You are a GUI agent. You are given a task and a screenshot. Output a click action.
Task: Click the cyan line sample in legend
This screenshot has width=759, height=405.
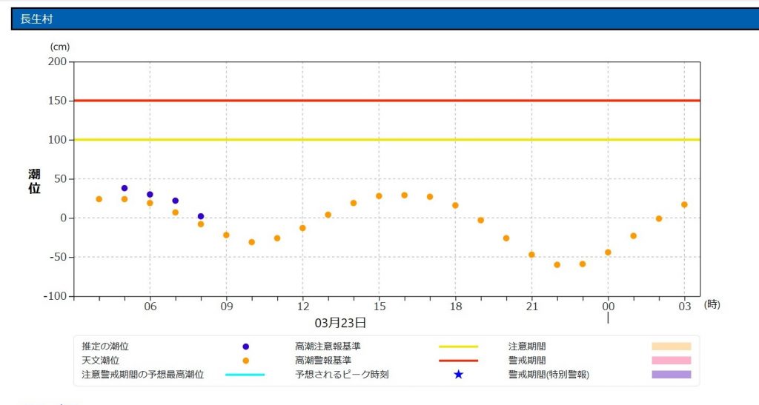pyautogui.click(x=245, y=375)
